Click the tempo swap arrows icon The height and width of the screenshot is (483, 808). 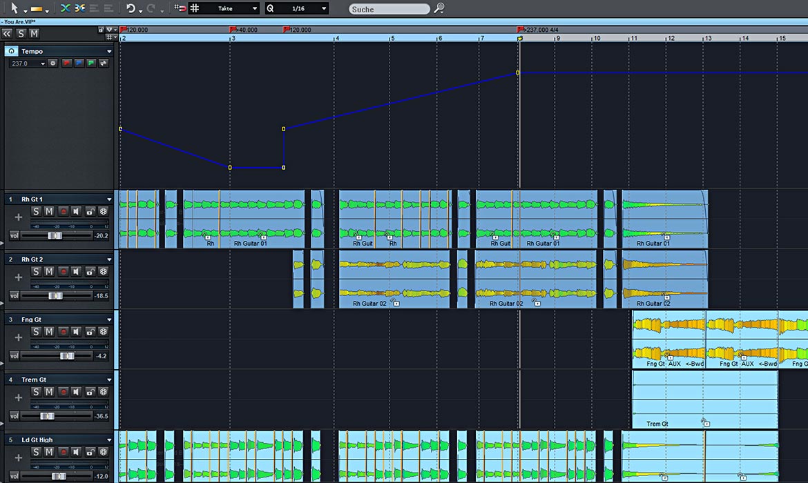104,63
